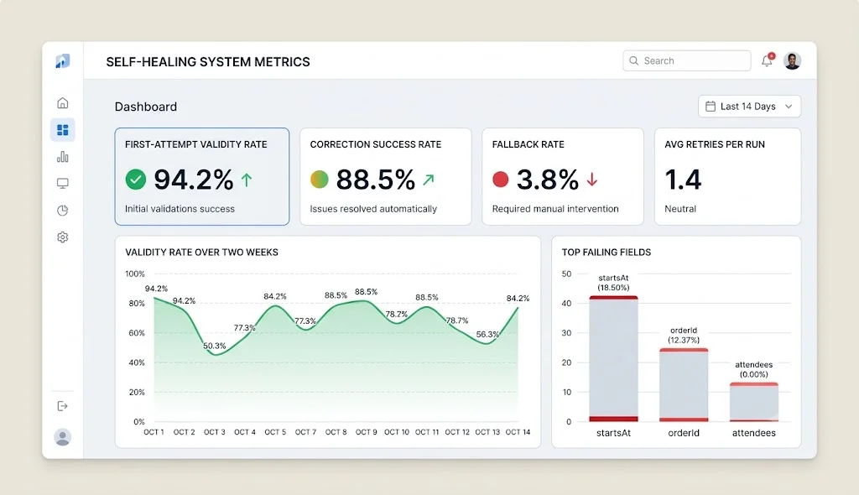Click the app logo in the sidebar

(62, 61)
